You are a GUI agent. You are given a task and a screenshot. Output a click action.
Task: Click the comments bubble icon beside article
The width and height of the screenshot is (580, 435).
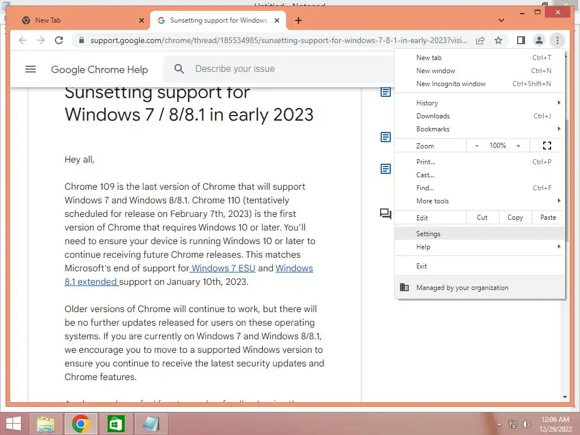click(385, 214)
